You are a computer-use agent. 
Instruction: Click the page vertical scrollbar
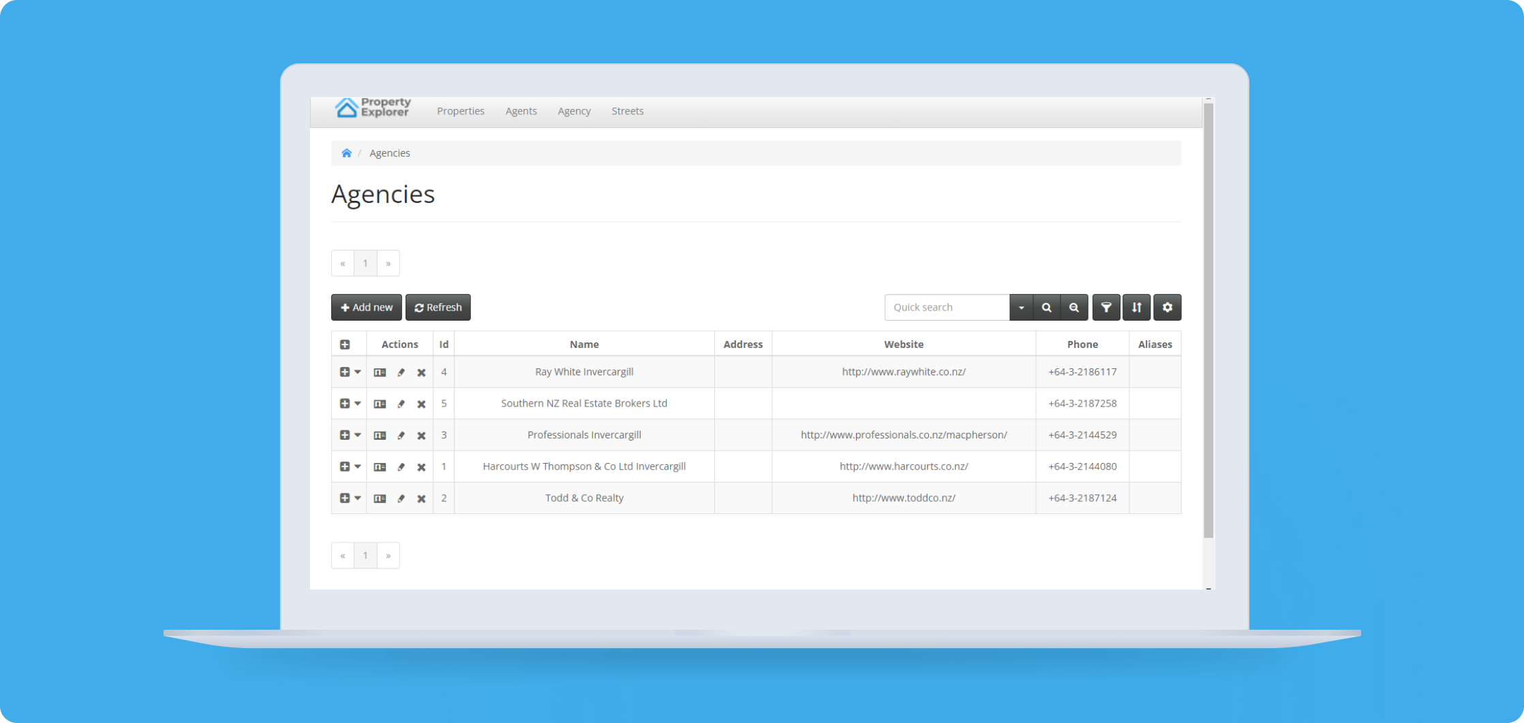1208,320
